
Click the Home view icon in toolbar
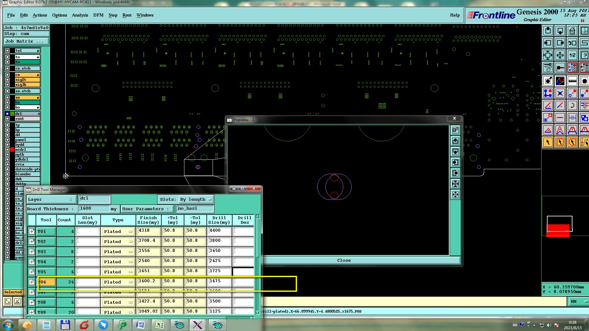pyautogui.click(x=572, y=31)
